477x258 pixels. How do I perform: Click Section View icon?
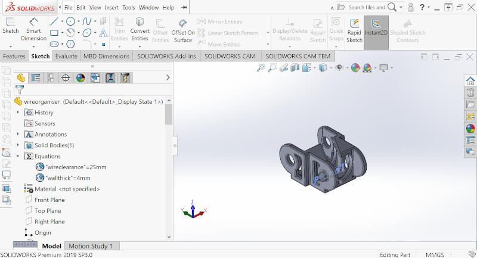(295, 67)
